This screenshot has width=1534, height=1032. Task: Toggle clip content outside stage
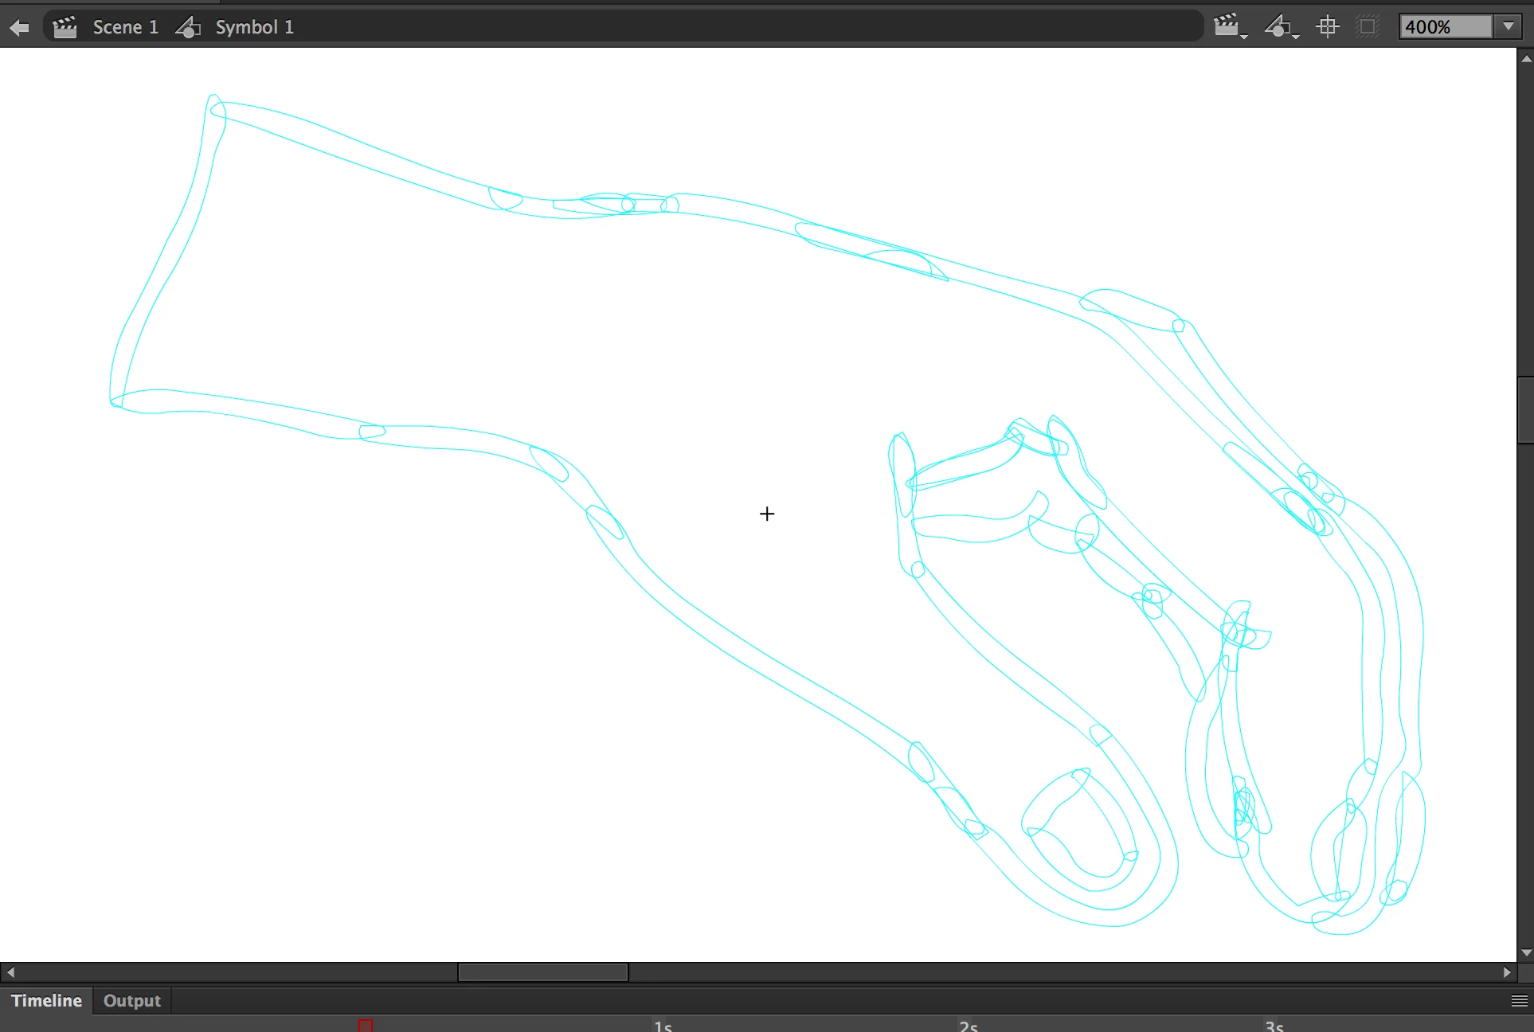coord(1368,26)
